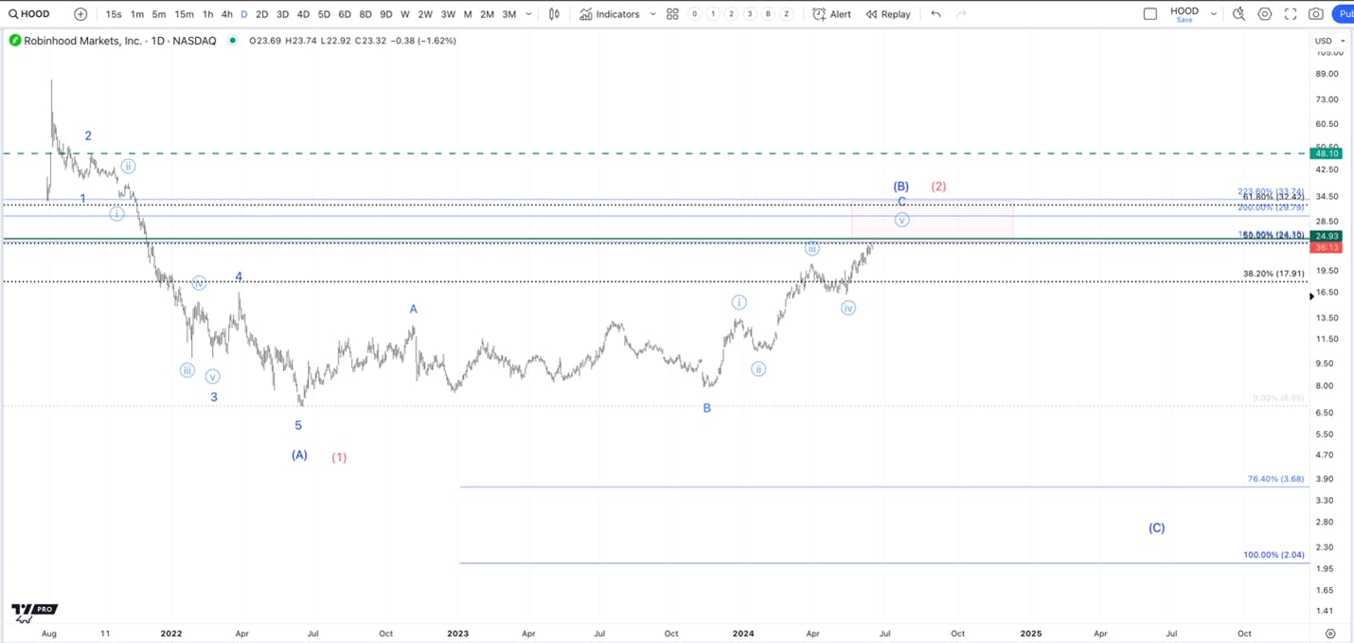Select the red (2) wave label
Image resolution: width=1354 pixels, height=643 pixels.
938,187
